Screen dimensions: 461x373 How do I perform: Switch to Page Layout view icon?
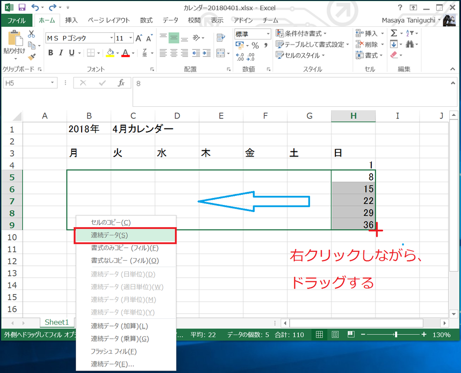pyautogui.click(x=335, y=335)
